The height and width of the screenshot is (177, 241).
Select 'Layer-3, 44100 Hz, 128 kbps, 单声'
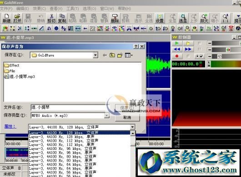[x=79, y=137]
